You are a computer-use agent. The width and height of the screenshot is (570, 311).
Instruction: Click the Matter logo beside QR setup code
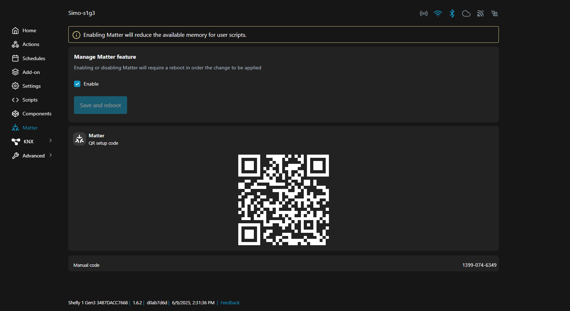click(79, 139)
